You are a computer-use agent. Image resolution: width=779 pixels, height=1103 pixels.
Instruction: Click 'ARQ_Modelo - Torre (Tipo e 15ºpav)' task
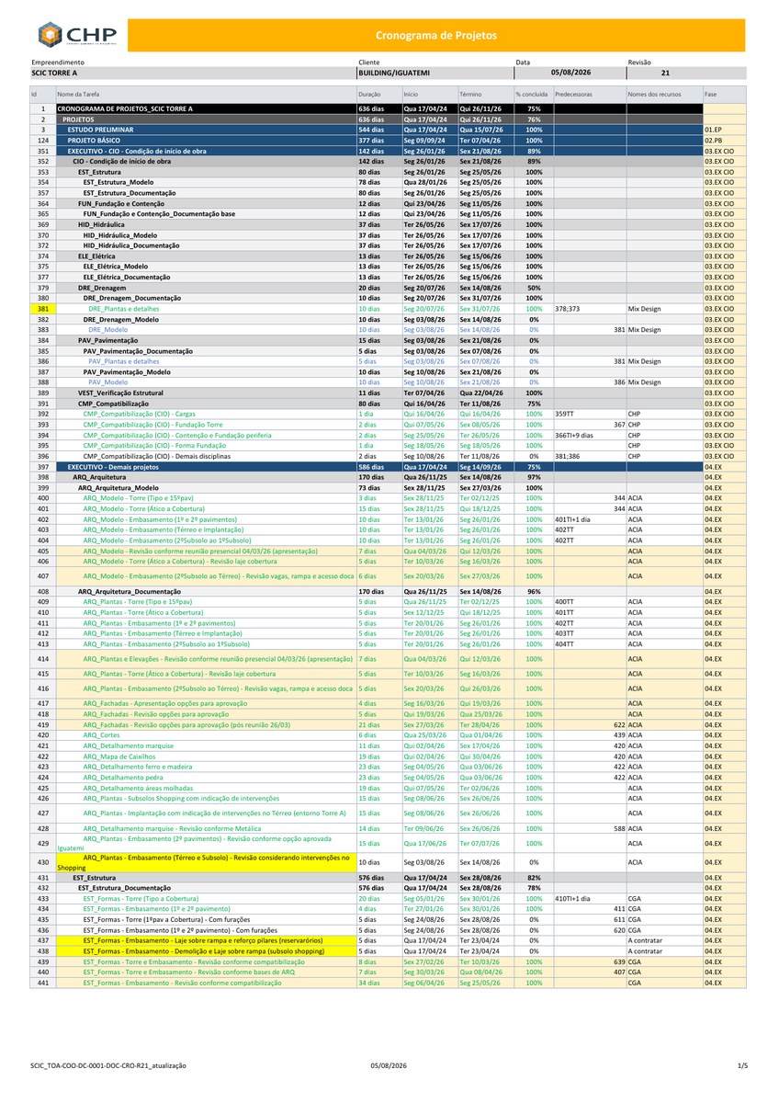tap(138, 498)
